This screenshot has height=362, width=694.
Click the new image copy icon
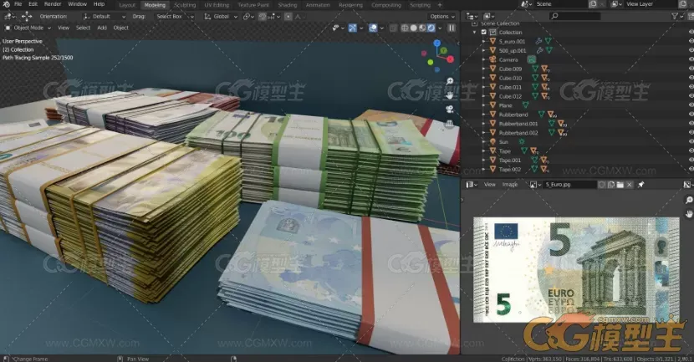click(611, 185)
